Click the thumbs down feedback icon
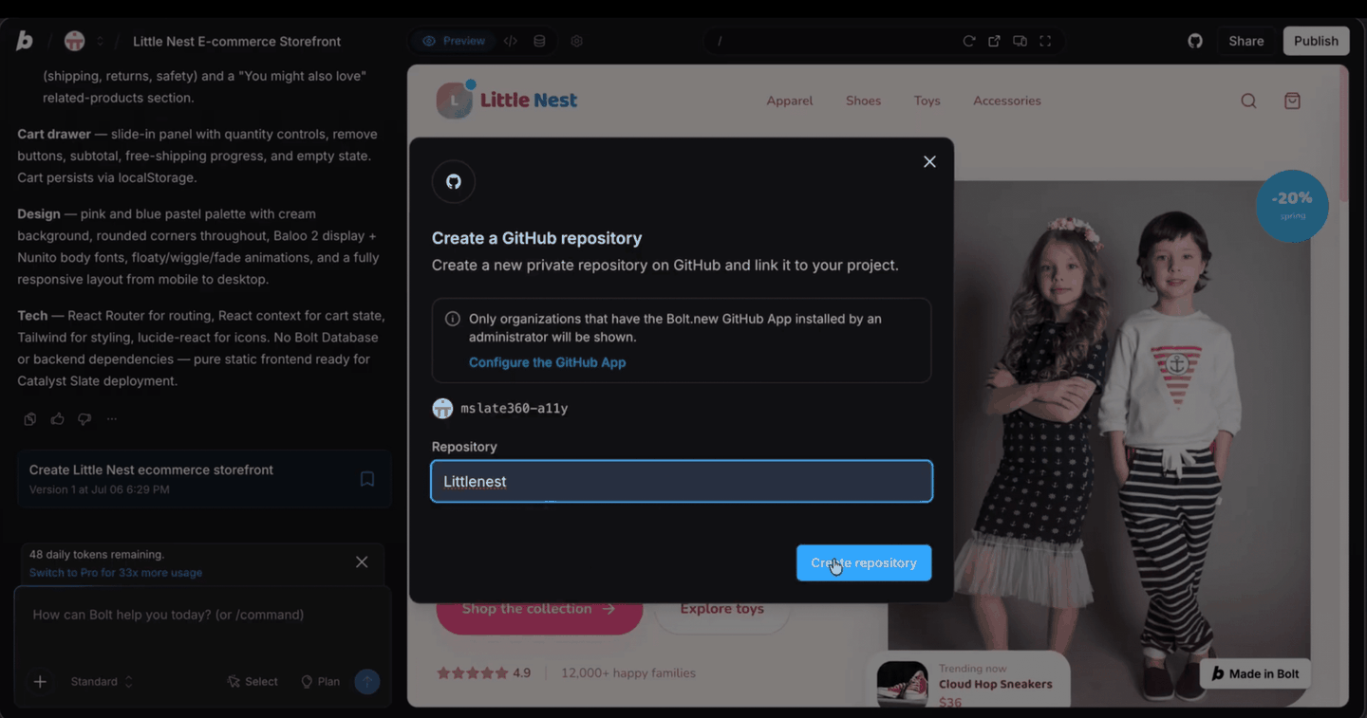Image resolution: width=1367 pixels, height=718 pixels. coord(84,419)
